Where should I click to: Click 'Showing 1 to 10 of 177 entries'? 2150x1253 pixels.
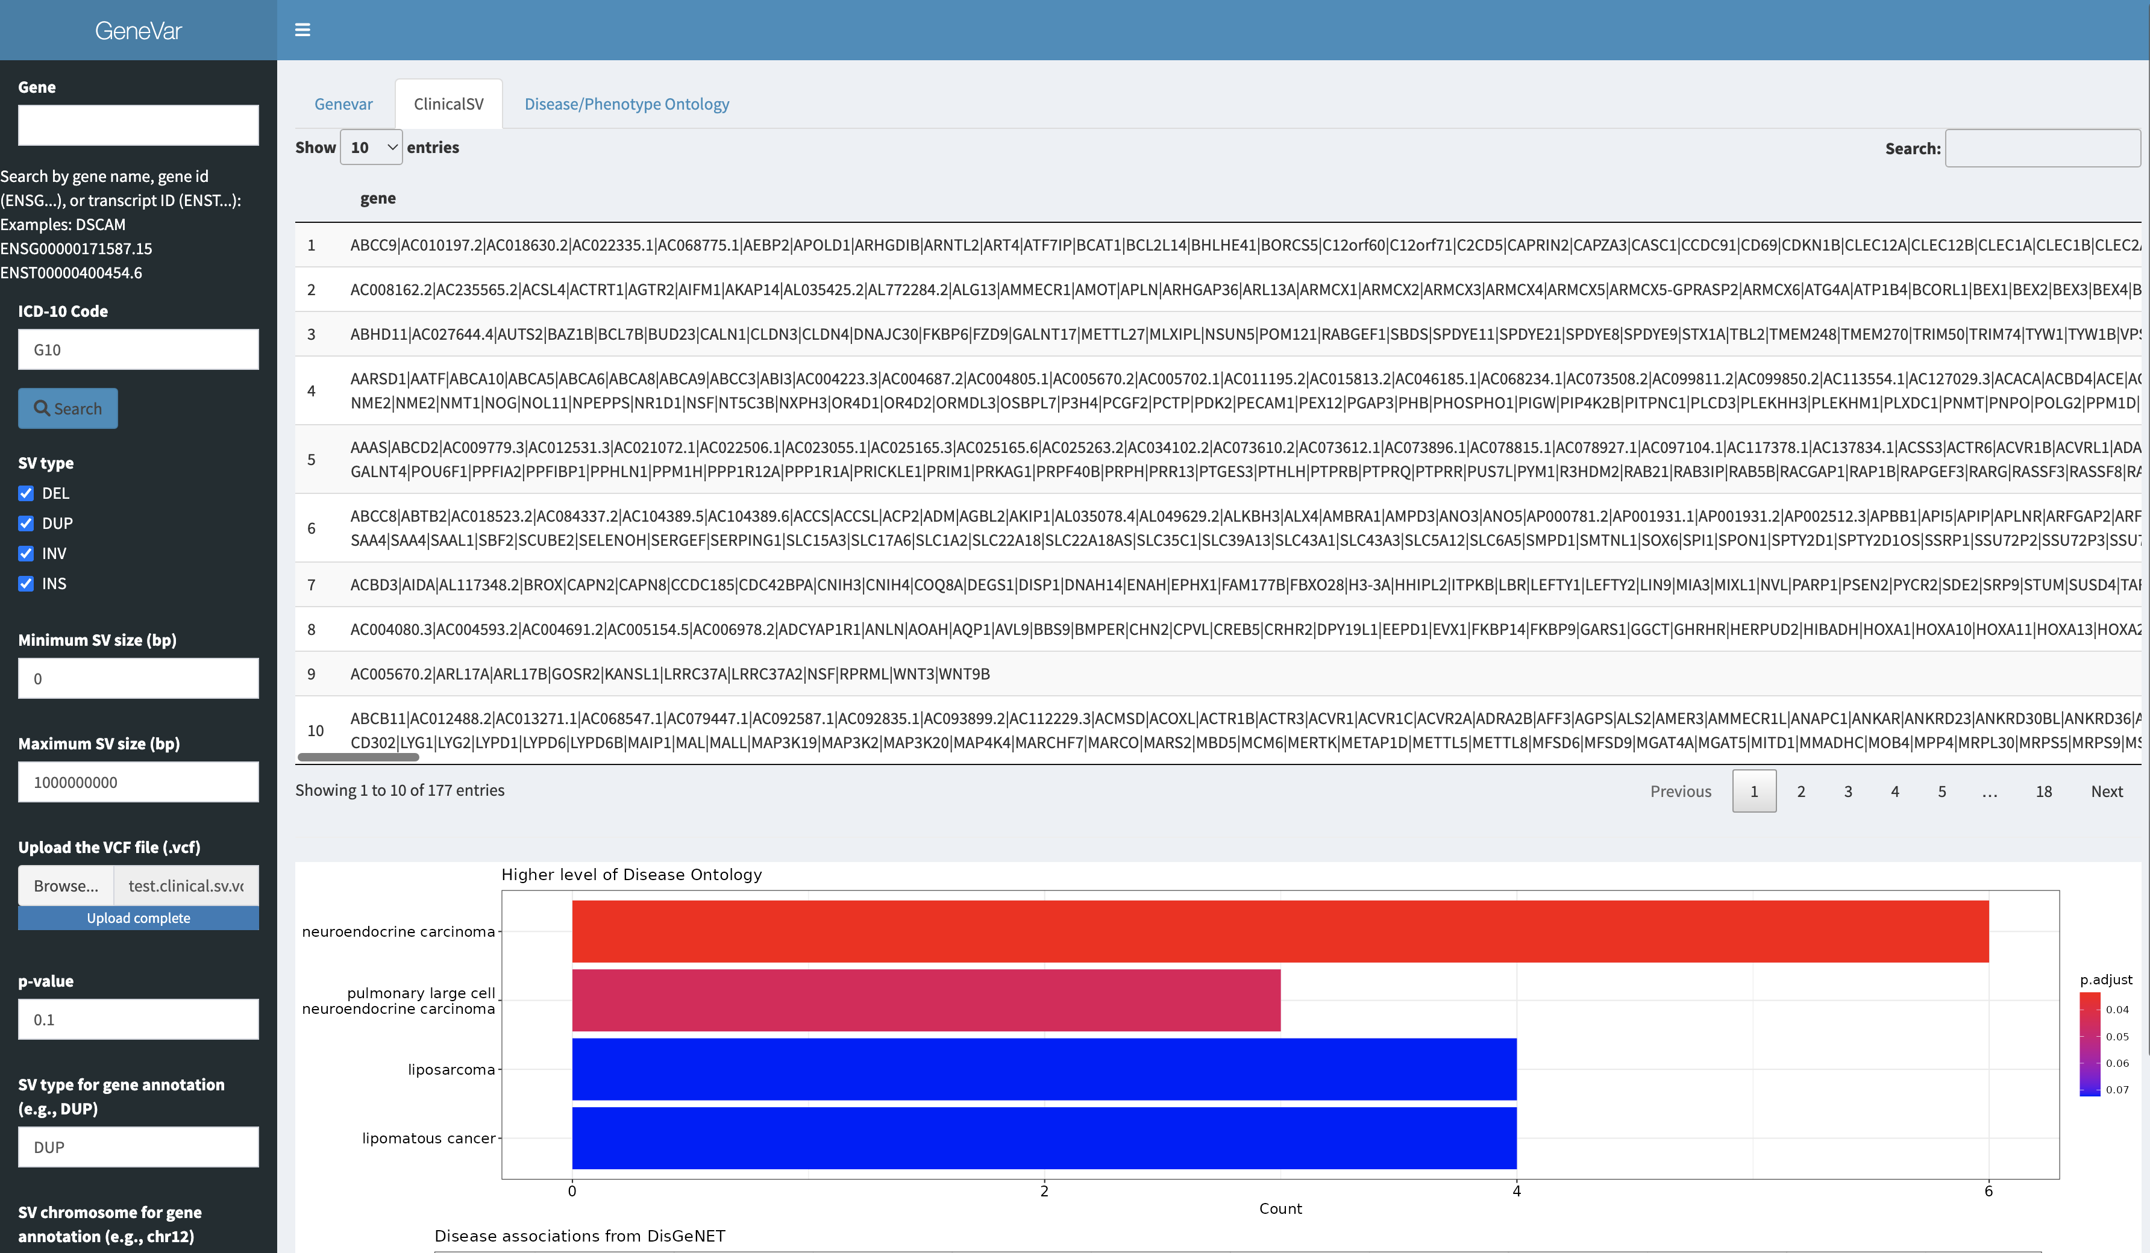(400, 791)
